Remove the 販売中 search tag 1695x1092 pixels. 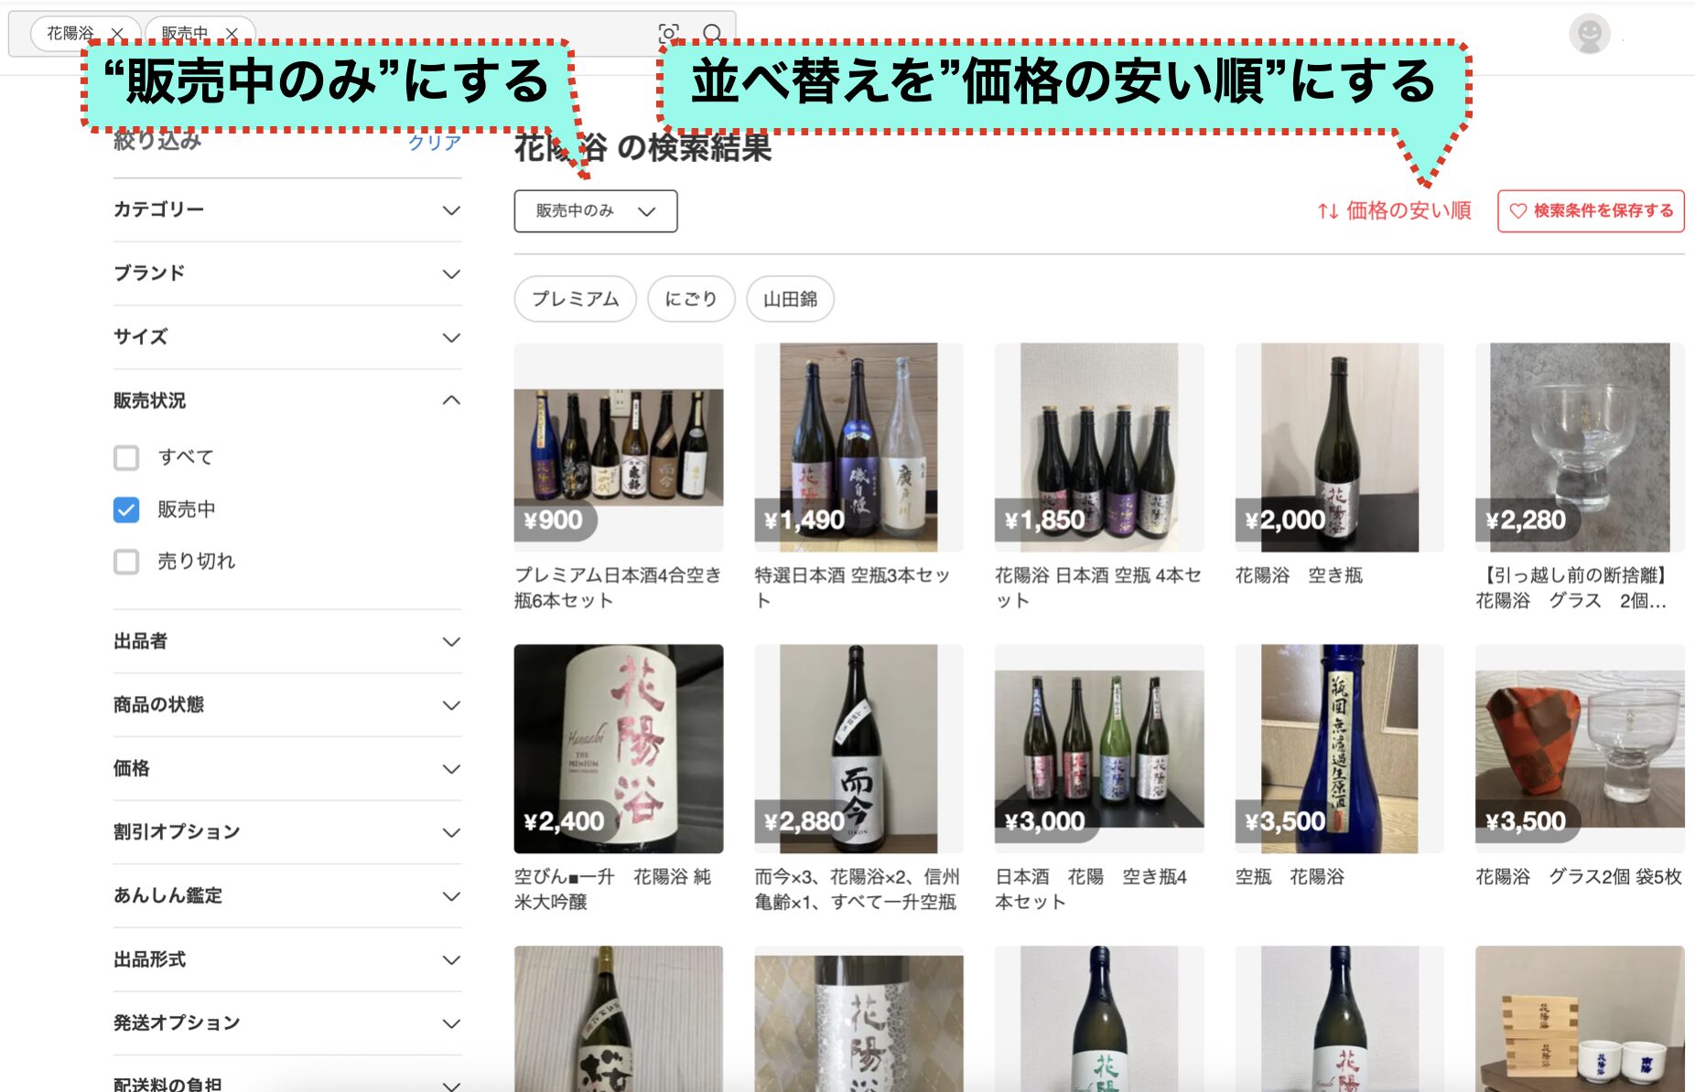click(x=232, y=34)
